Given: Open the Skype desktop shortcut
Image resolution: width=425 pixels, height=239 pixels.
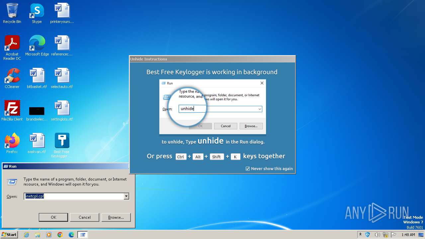Looking at the screenshot, I should (37, 13).
